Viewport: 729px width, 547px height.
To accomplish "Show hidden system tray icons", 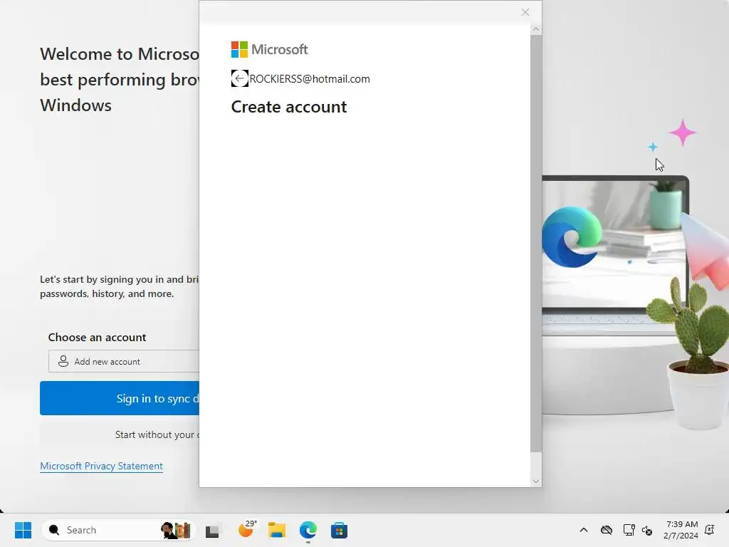I will click(584, 530).
